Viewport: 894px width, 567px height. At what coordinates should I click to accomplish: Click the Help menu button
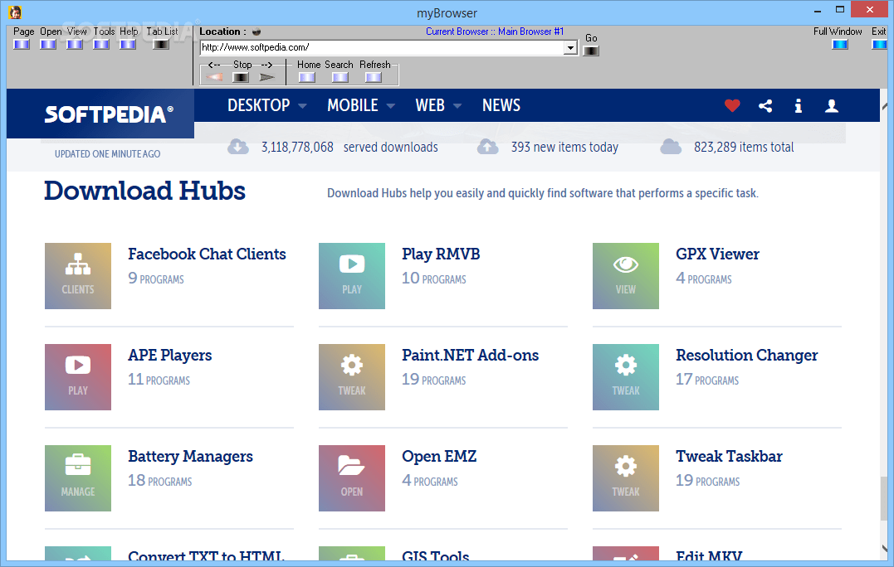[128, 45]
